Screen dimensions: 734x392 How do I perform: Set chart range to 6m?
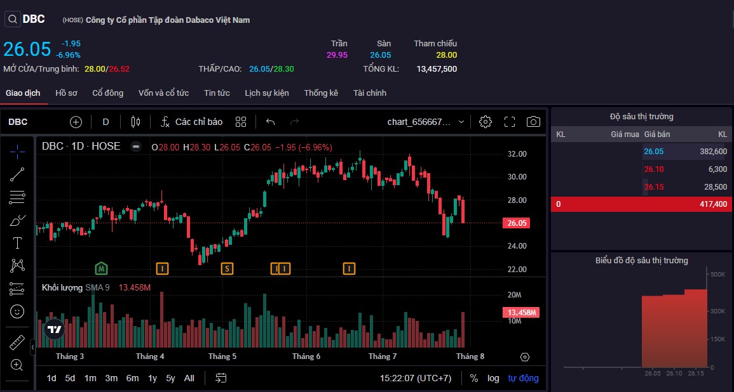[x=132, y=378]
